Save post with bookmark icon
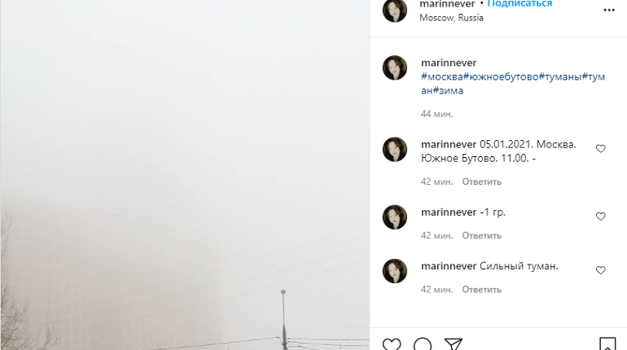The image size is (627, 350). click(x=607, y=344)
